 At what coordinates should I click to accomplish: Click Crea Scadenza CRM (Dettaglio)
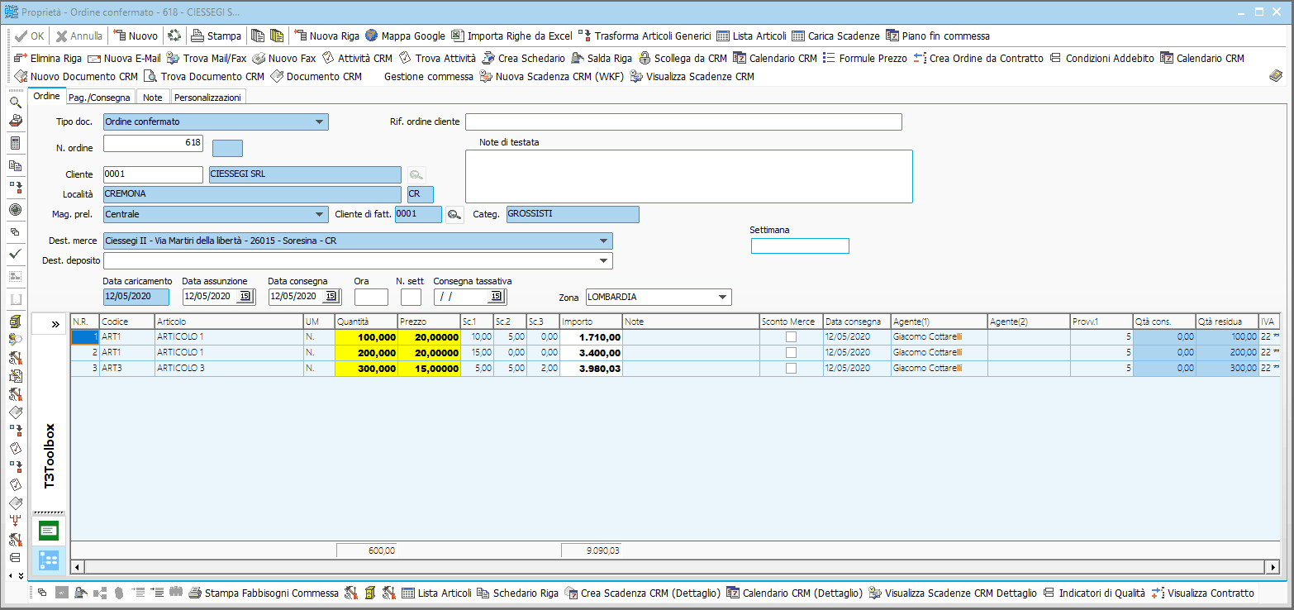pyautogui.click(x=643, y=593)
